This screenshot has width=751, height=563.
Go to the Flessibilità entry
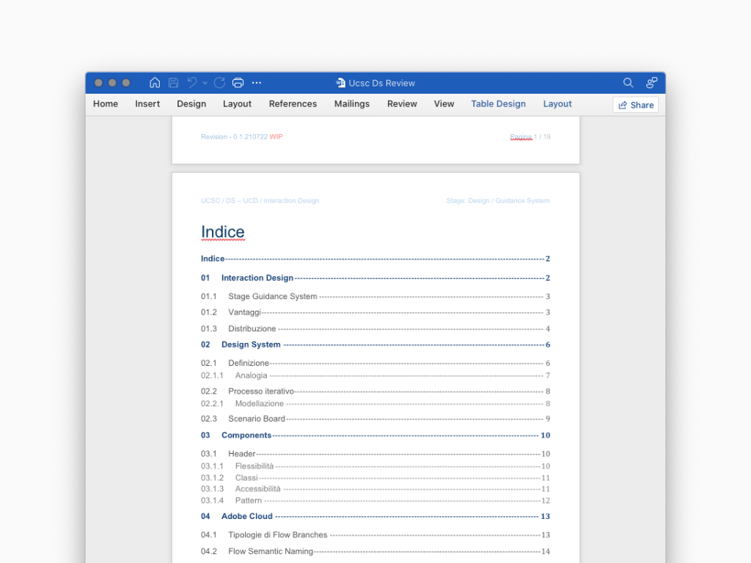pyautogui.click(x=375, y=466)
